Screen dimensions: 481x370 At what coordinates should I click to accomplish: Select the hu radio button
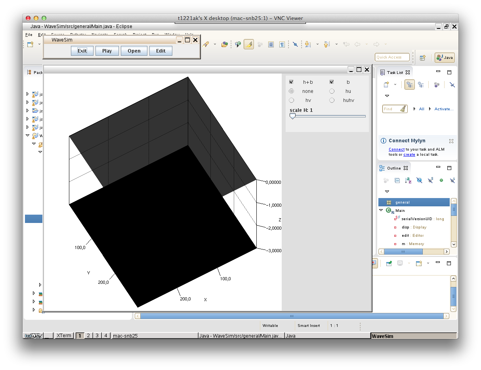[x=332, y=91]
